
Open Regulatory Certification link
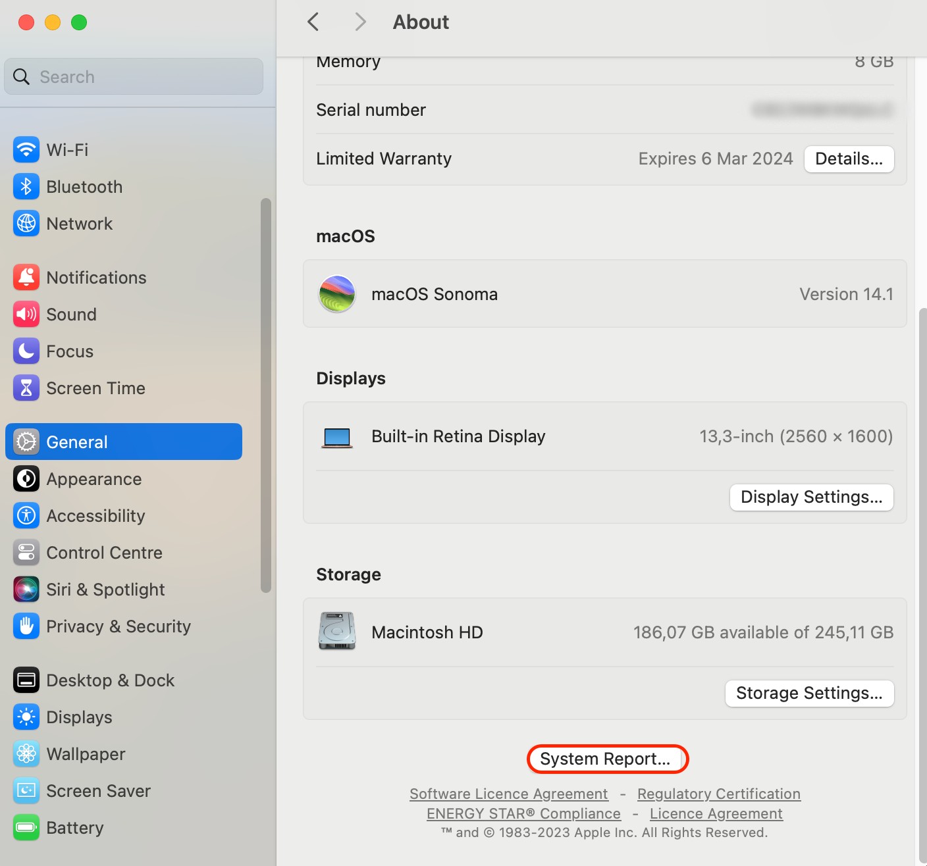719,794
